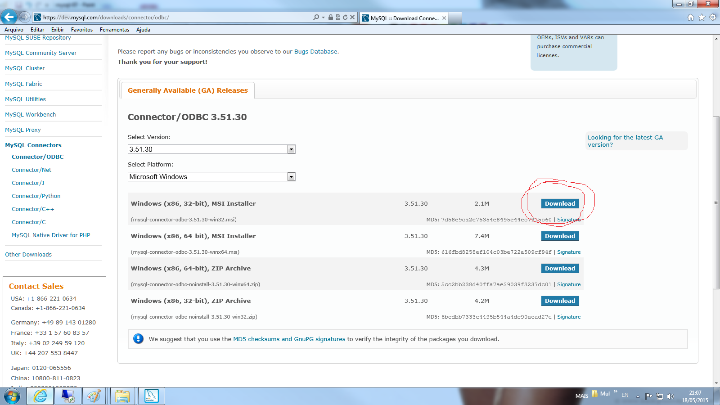Viewport: 720px width, 405px height.
Task: Open Connector/C sidebar link
Action: (x=29, y=222)
